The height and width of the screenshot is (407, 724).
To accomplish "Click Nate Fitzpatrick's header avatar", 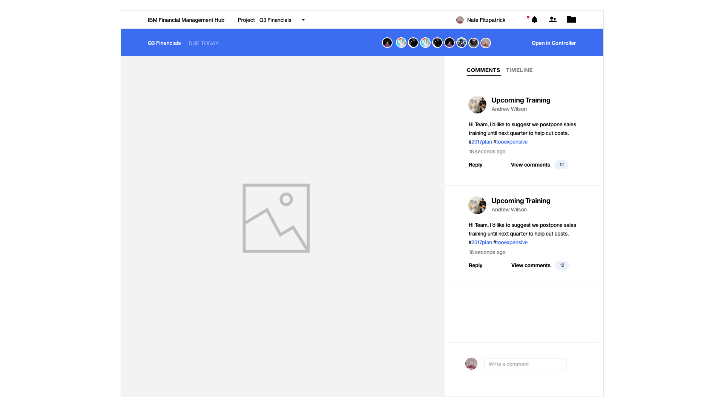I will coord(460,20).
